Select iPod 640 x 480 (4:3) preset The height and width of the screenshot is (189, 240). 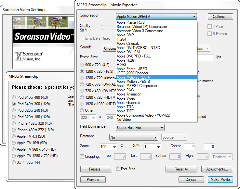tap(14, 97)
